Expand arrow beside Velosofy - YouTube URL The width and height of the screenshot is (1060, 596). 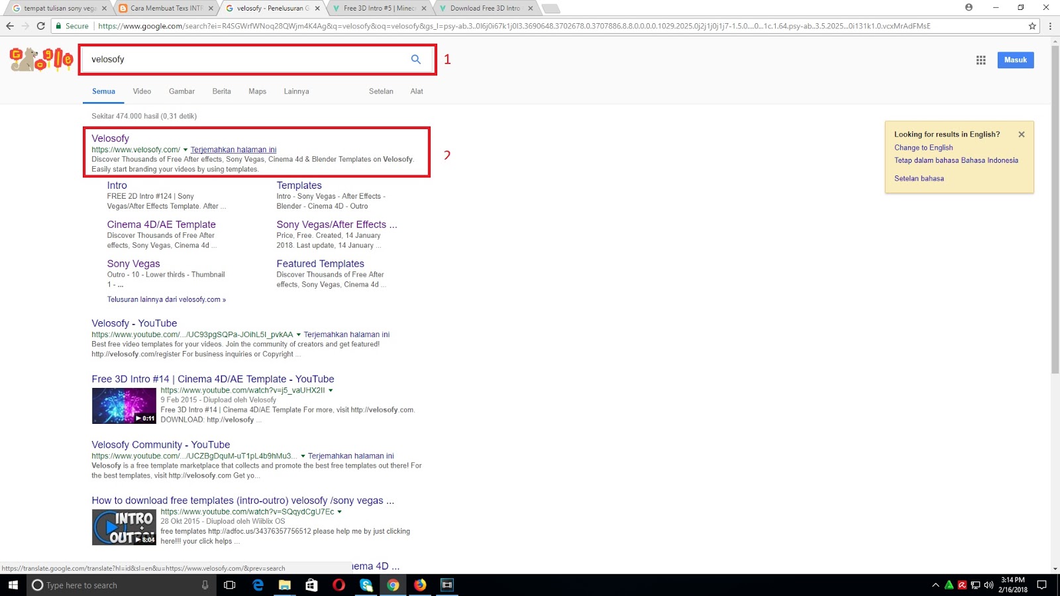click(x=298, y=334)
